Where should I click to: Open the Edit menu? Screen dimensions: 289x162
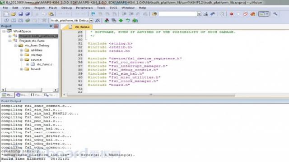point(15,8)
